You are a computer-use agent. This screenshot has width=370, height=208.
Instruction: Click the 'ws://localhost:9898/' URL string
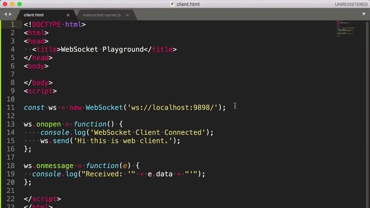point(172,107)
